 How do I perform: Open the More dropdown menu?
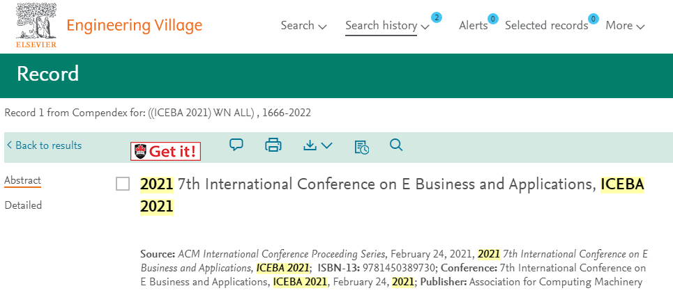coord(624,26)
